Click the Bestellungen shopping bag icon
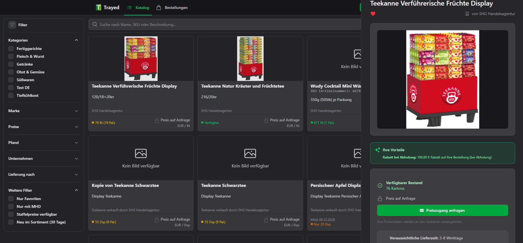The image size is (523, 243). pos(159,8)
